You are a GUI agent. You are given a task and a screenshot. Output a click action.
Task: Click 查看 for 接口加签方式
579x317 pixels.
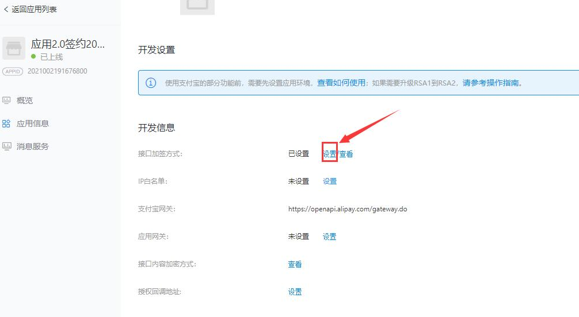coord(346,154)
